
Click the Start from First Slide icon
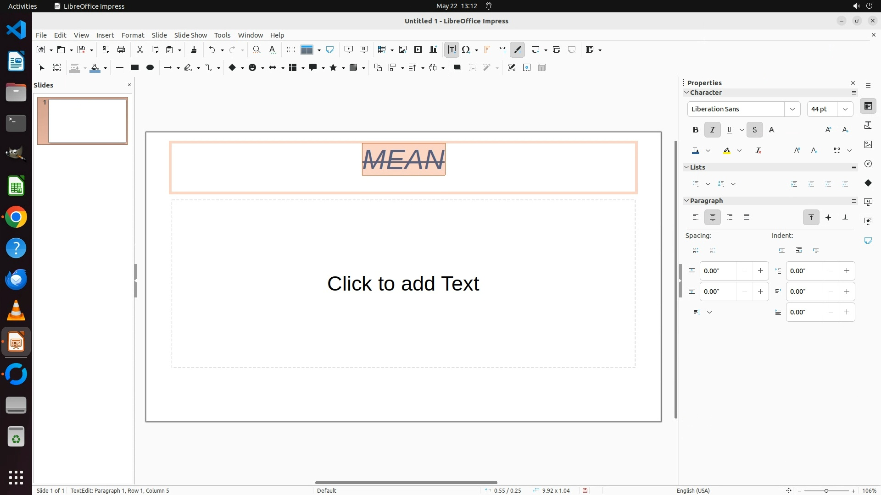[x=348, y=49]
